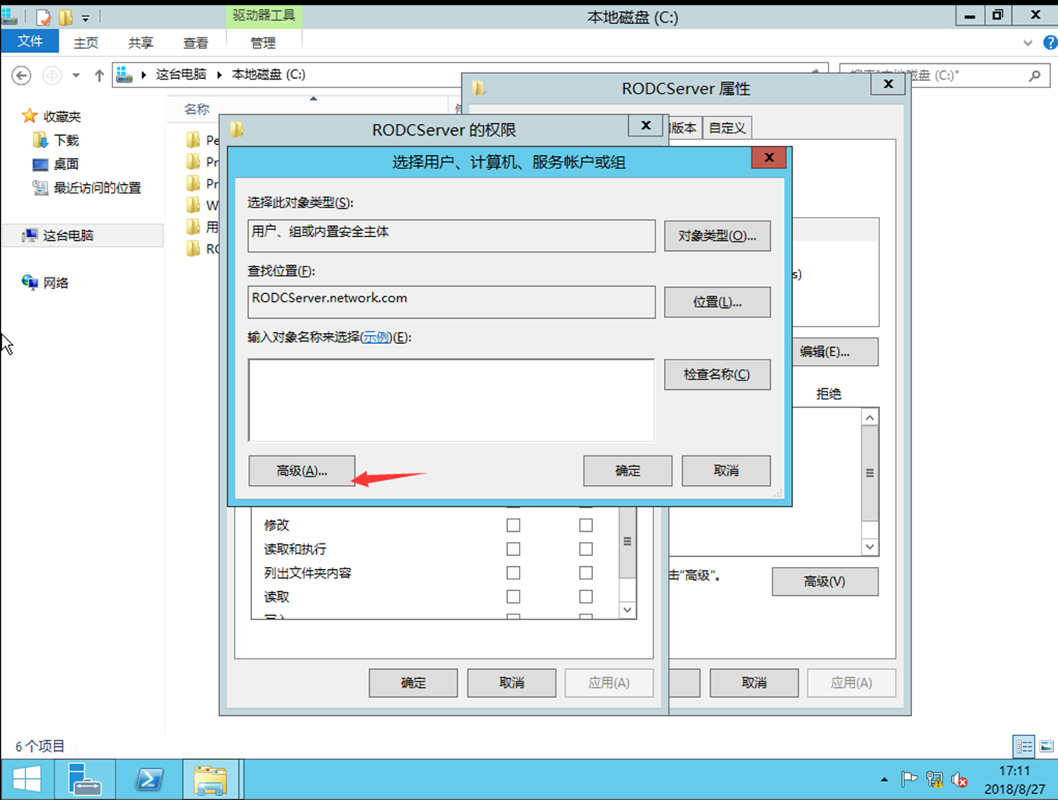Click 对象类型(O)... button
This screenshot has height=800, width=1058.
click(717, 235)
